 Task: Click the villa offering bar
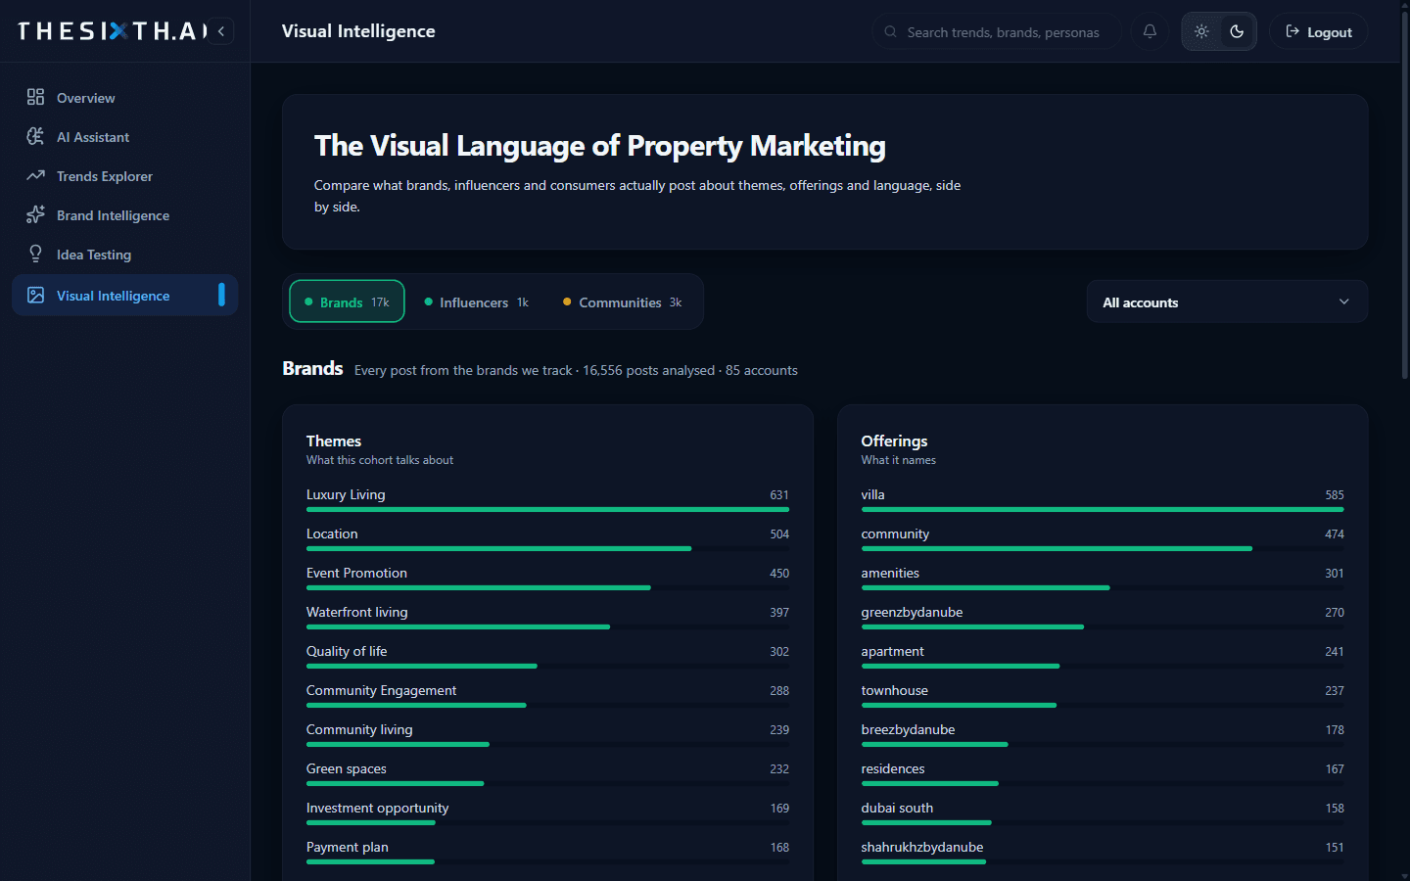click(x=1103, y=509)
